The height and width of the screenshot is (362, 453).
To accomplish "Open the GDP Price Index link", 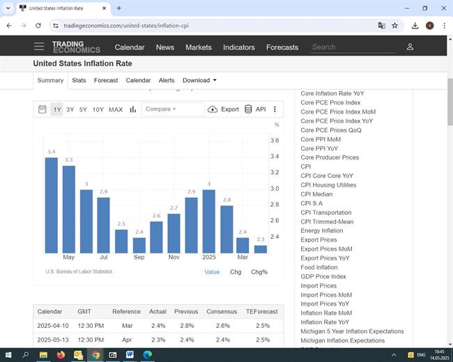I will [x=323, y=276].
